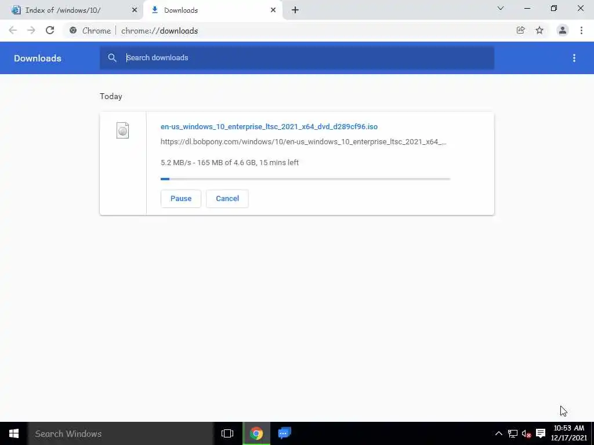Screen dimensions: 594x445
Task: Open the Action Center notifications icon
Action: pos(541,433)
